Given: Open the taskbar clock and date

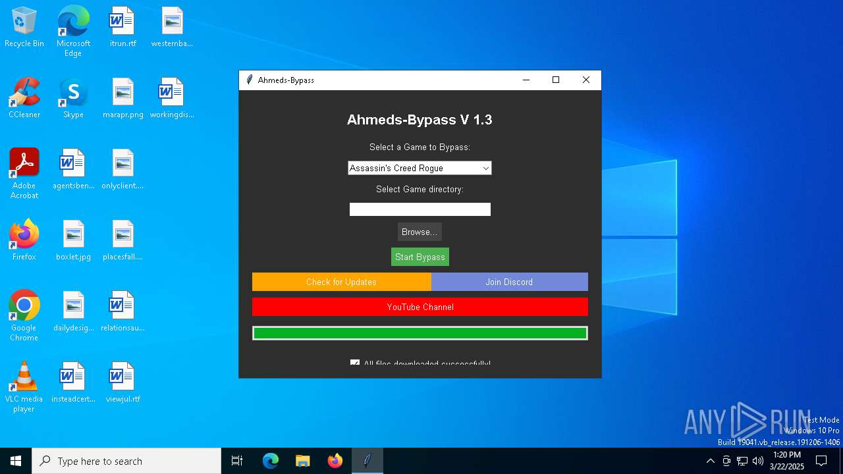Looking at the screenshot, I should (x=786, y=461).
